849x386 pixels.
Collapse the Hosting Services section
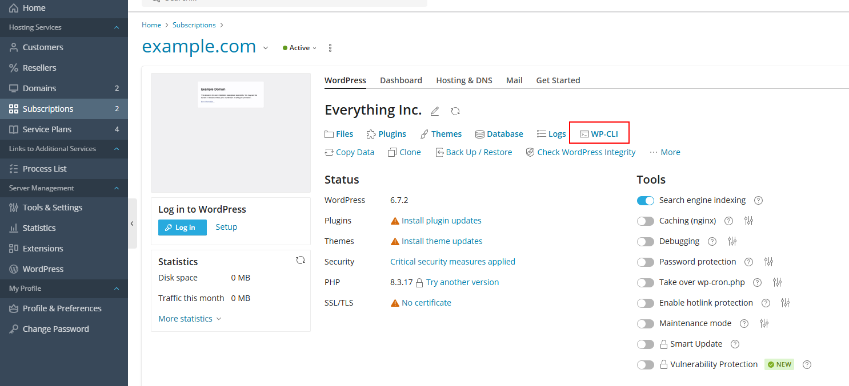coord(117,27)
